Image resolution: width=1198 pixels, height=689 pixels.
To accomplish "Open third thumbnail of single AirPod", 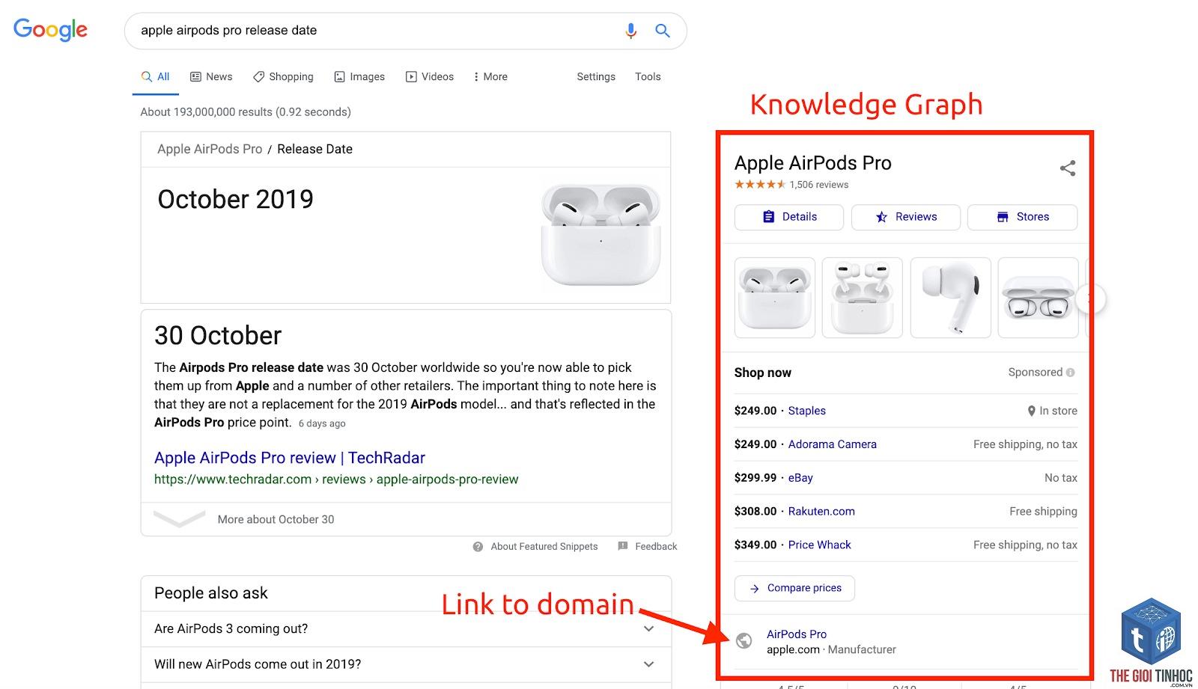I will point(951,298).
